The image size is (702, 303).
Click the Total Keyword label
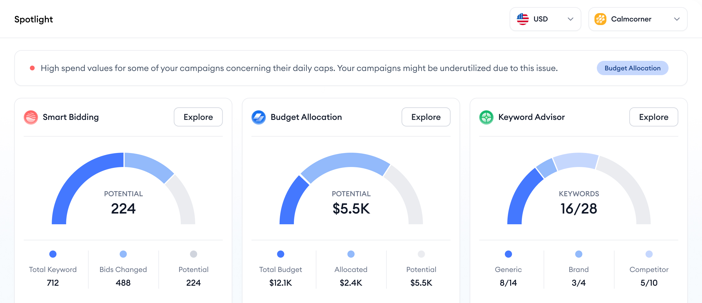point(53,270)
